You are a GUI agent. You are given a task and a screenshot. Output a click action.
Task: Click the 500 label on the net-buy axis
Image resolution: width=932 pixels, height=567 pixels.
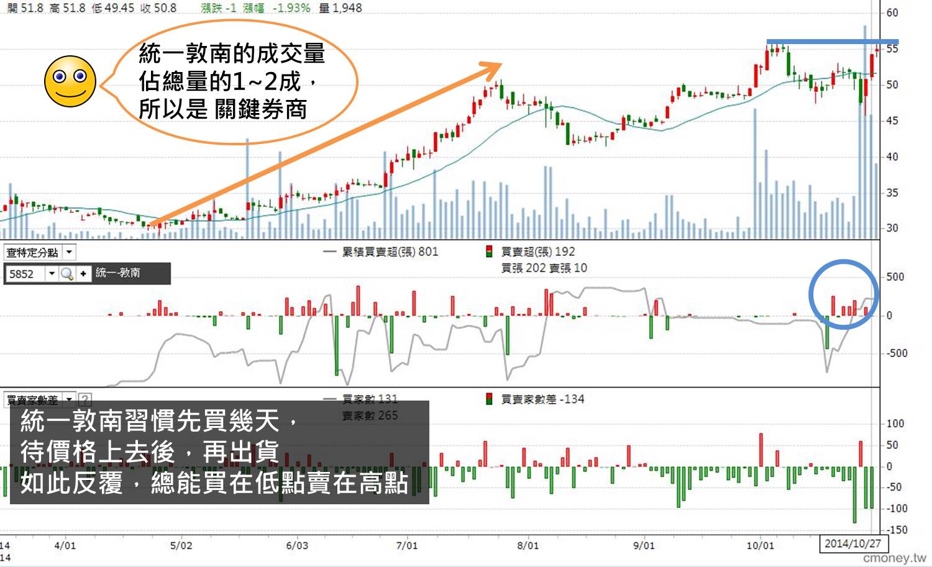click(x=895, y=277)
